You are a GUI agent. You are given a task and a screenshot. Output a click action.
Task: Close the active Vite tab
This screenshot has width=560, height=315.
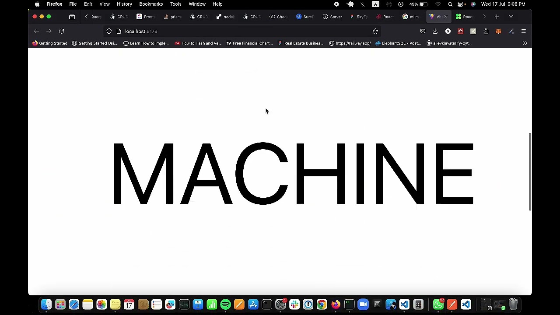click(x=446, y=17)
